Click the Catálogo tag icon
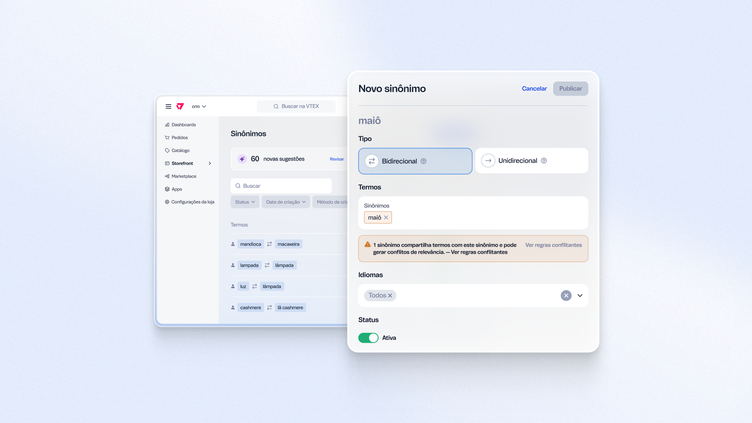Image resolution: width=752 pixels, height=423 pixels. (x=167, y=151)
